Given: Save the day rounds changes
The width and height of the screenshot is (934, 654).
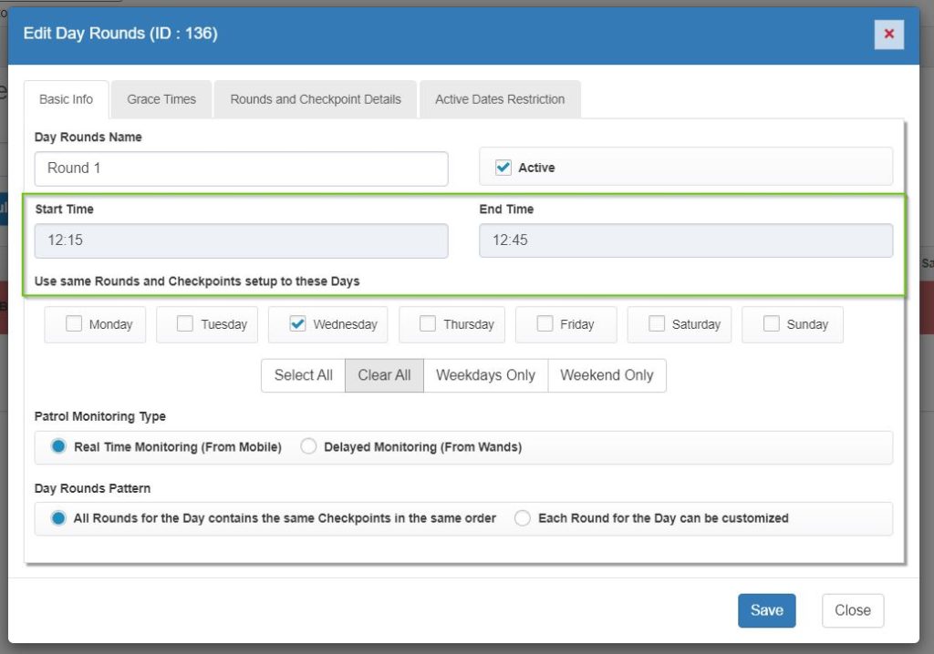Looking at the screenshot, I should pyautogui.click(x=766, y=611).
